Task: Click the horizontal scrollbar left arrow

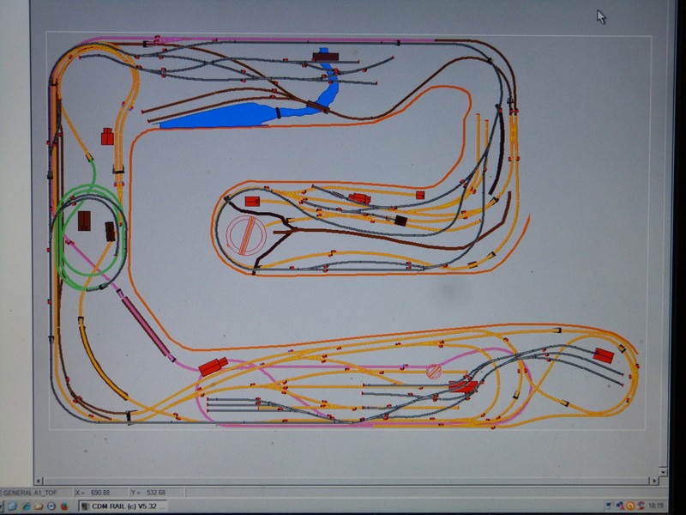Action: click(39, 482)
